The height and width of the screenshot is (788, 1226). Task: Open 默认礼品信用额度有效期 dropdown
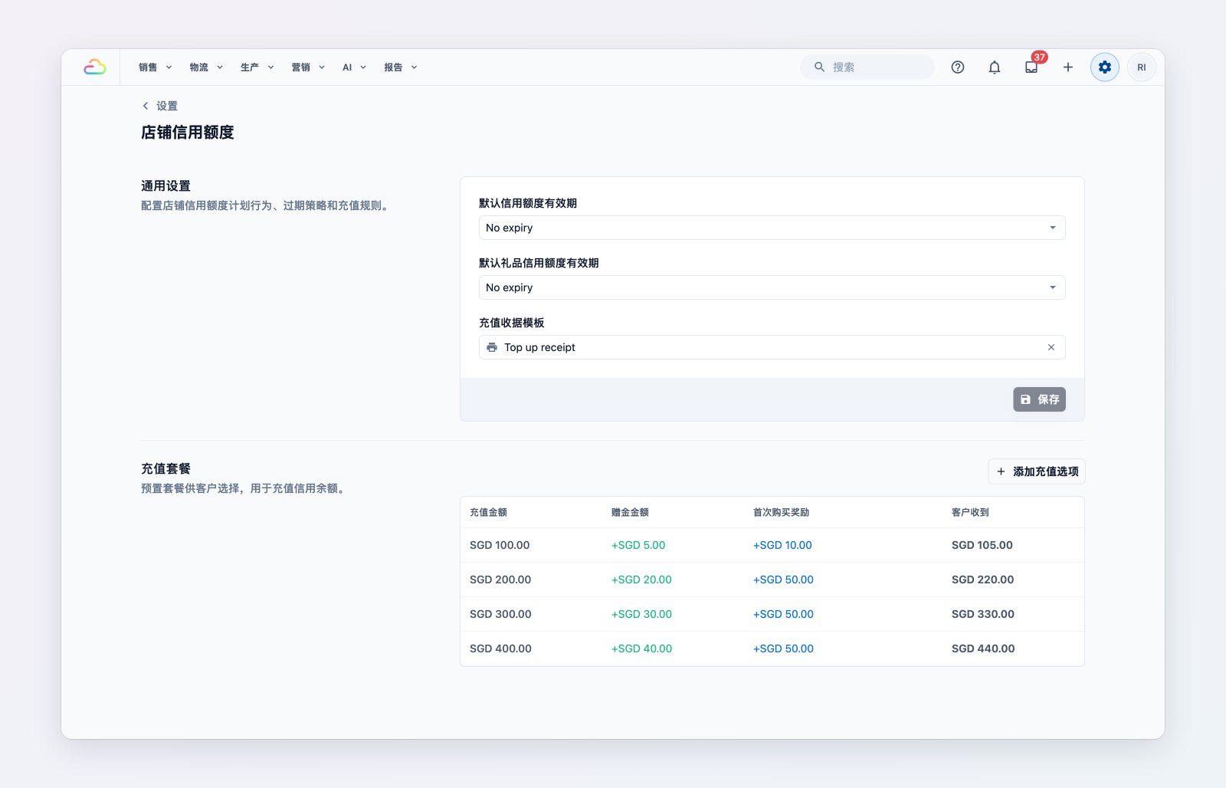coord(772,287)
